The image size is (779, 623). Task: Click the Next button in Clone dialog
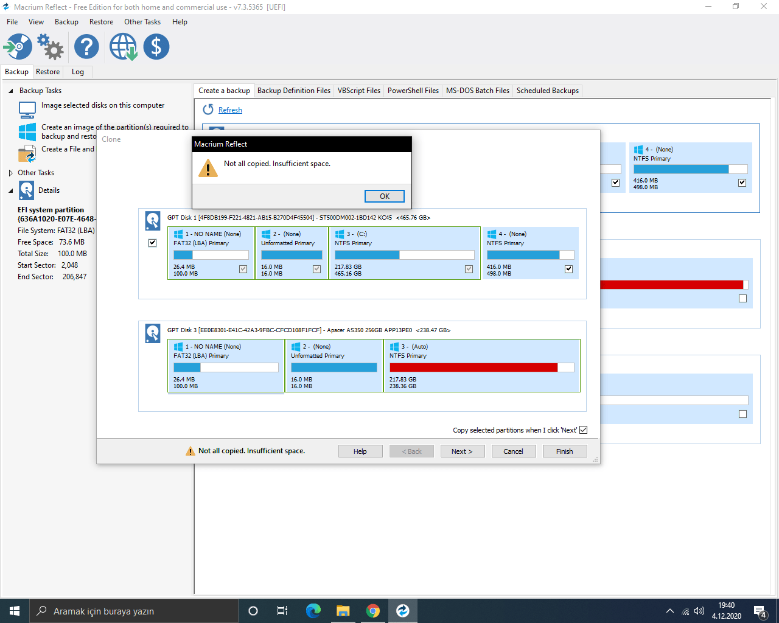[462, 451]
